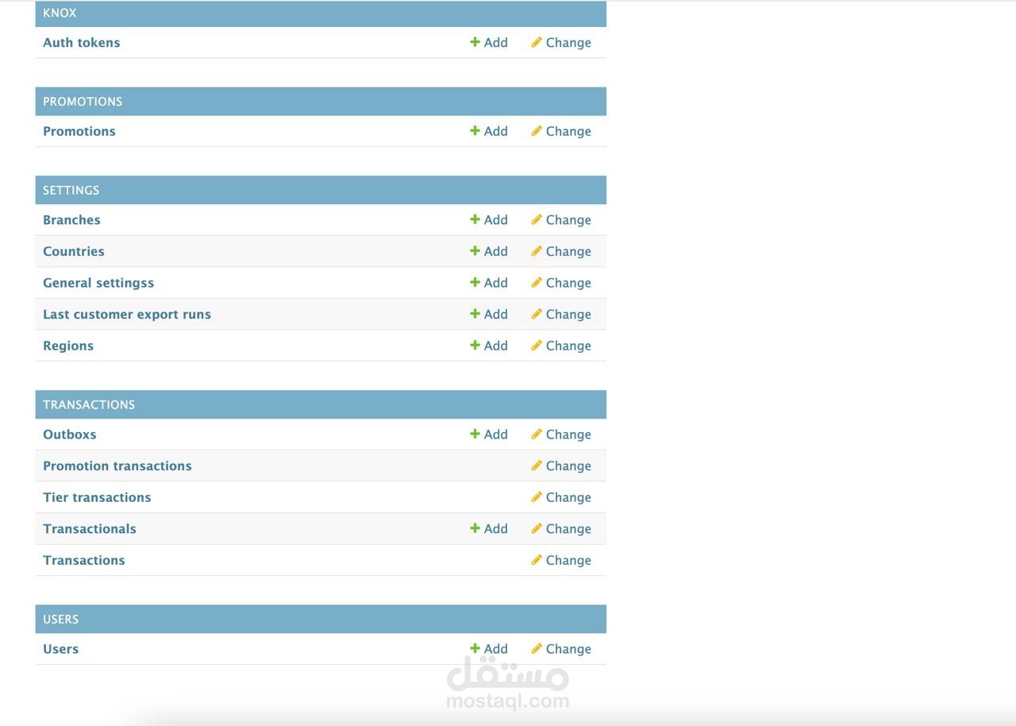Change Promotion transactions entries
This screenshot has width=1016, height=726.
tap(561, 466)
